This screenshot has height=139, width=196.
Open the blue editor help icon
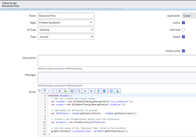[x=104, y=91]
